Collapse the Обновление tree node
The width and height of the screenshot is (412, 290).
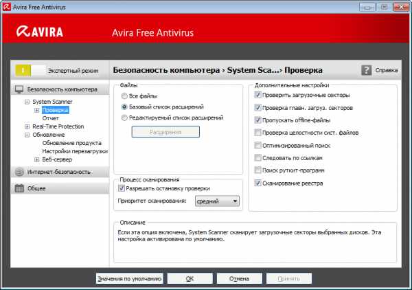coord(27,135)
